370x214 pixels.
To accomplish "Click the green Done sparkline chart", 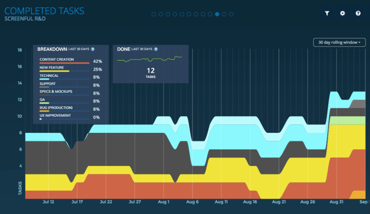I will [150, 59].
